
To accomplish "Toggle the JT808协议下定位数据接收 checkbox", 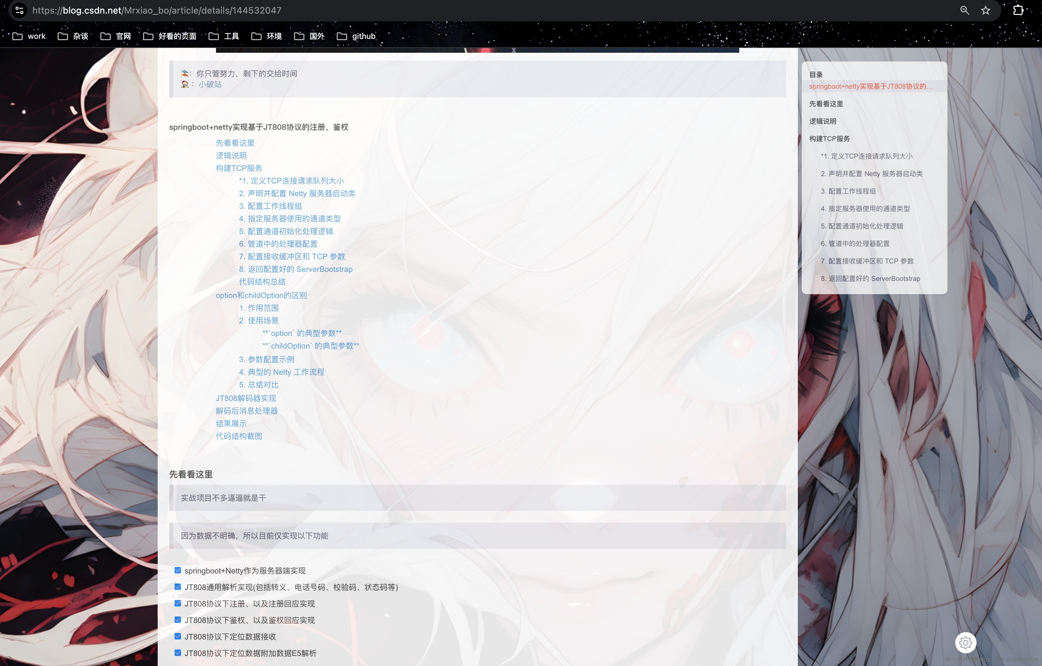I will [177, 636].
